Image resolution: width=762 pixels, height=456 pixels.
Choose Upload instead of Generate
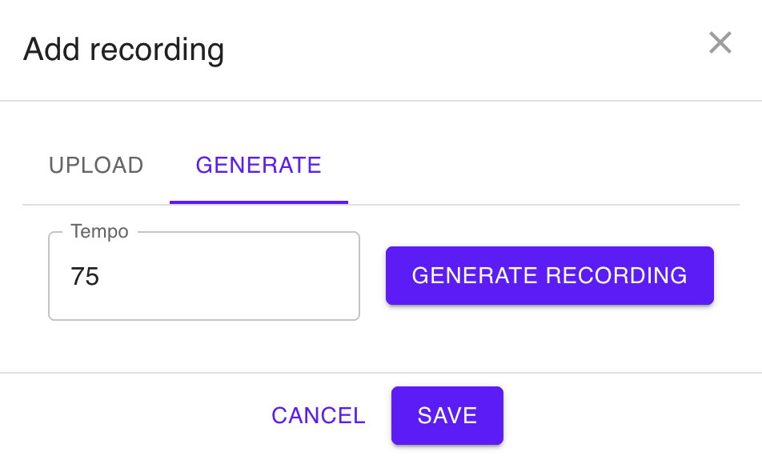pyautogui.click(x=96, y=165)
